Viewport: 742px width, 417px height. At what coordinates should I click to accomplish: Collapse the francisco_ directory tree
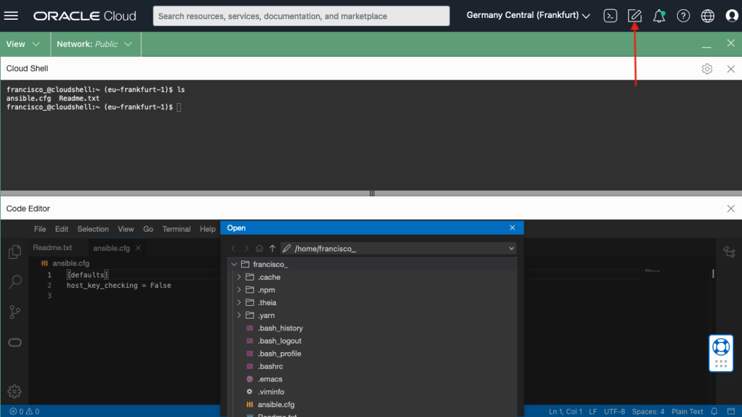point(234,264)
